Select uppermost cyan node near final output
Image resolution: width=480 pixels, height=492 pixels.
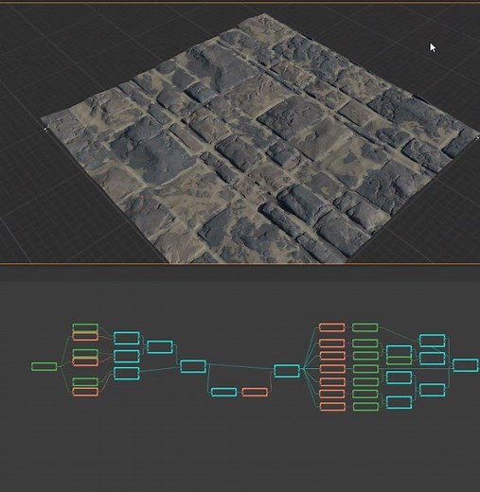coord(433,341)
